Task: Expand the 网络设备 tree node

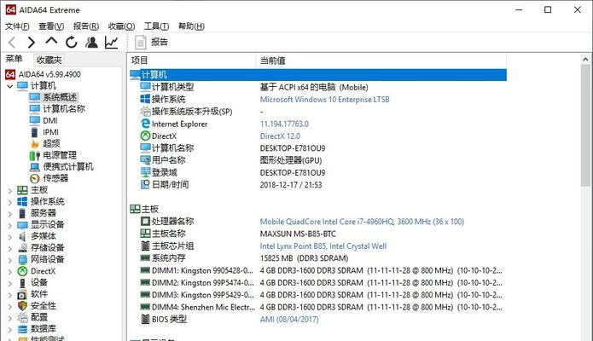Action: point(10,260)
